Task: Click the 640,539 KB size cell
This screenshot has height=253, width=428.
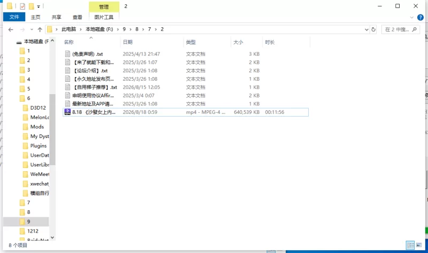Action: tap(247, 112)
